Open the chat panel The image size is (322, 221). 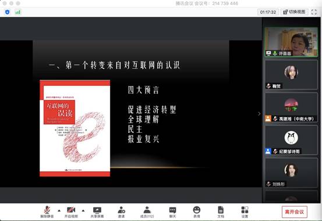(x=172, y=212)
